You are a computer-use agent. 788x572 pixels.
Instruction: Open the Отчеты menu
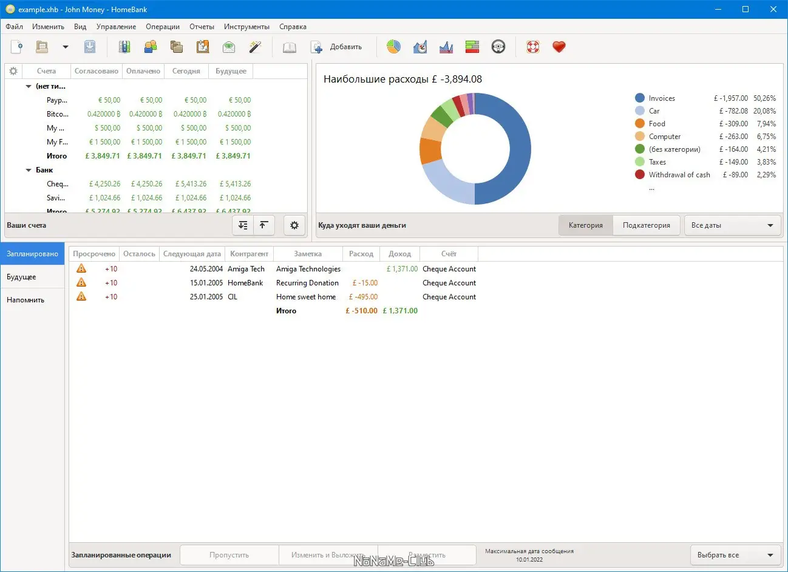202,27
